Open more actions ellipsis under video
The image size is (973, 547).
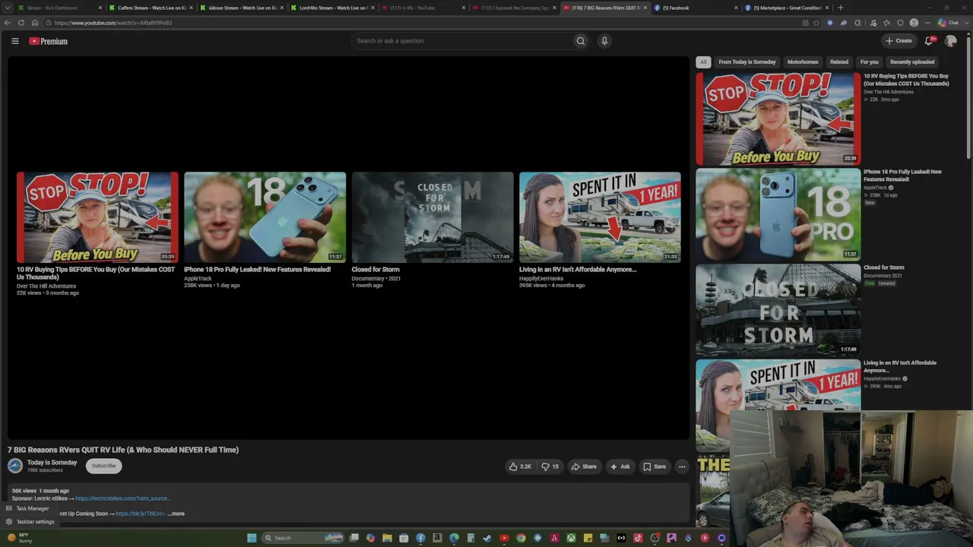(682, 466)
